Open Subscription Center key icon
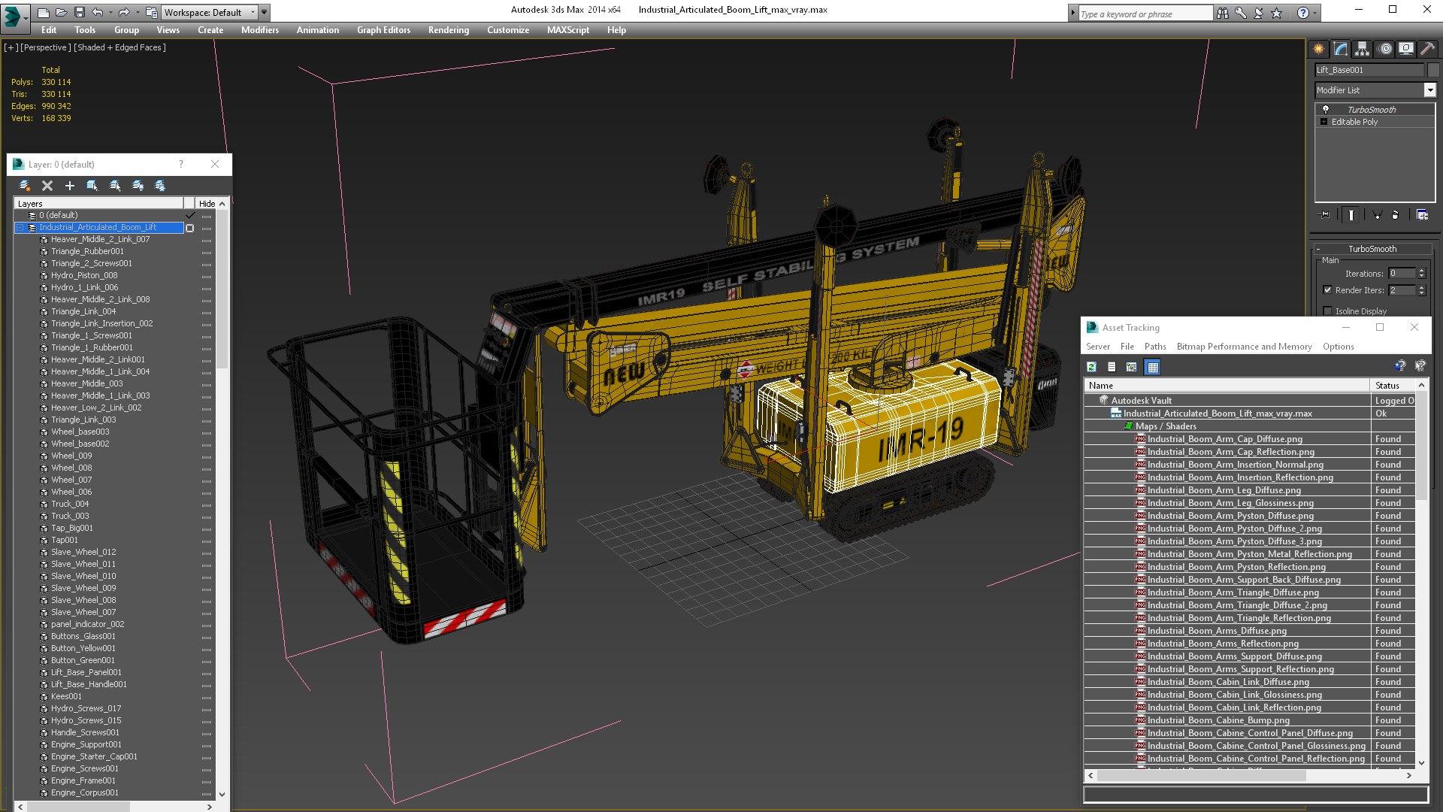This screenshot has width=1443, height=812. click(1241, 13)
